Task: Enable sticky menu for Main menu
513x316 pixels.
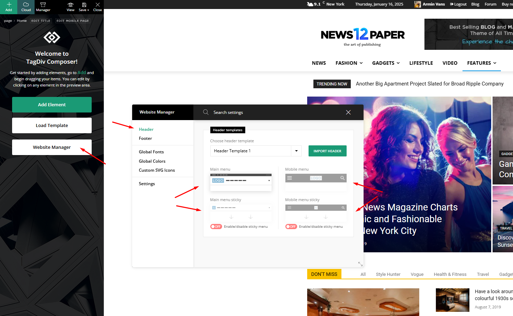Action: click(216, 227)
